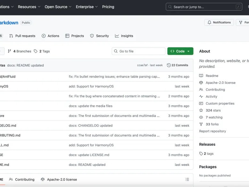Click the Notifications bell button

pyautogui.click(x=219, y=22)
